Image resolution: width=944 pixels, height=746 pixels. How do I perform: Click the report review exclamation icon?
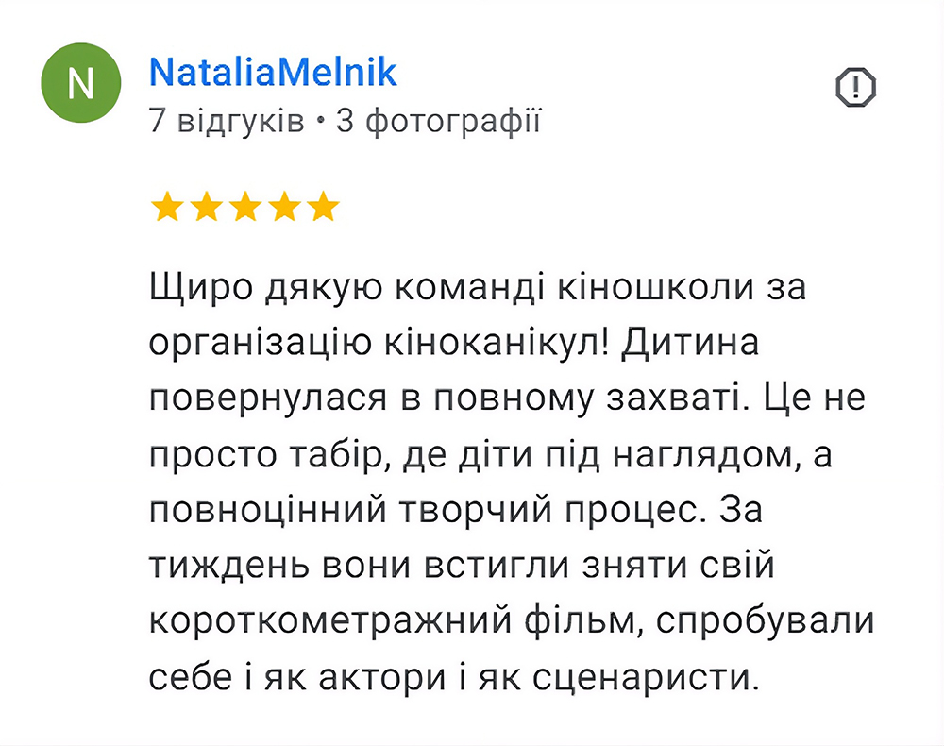[856, 88]
